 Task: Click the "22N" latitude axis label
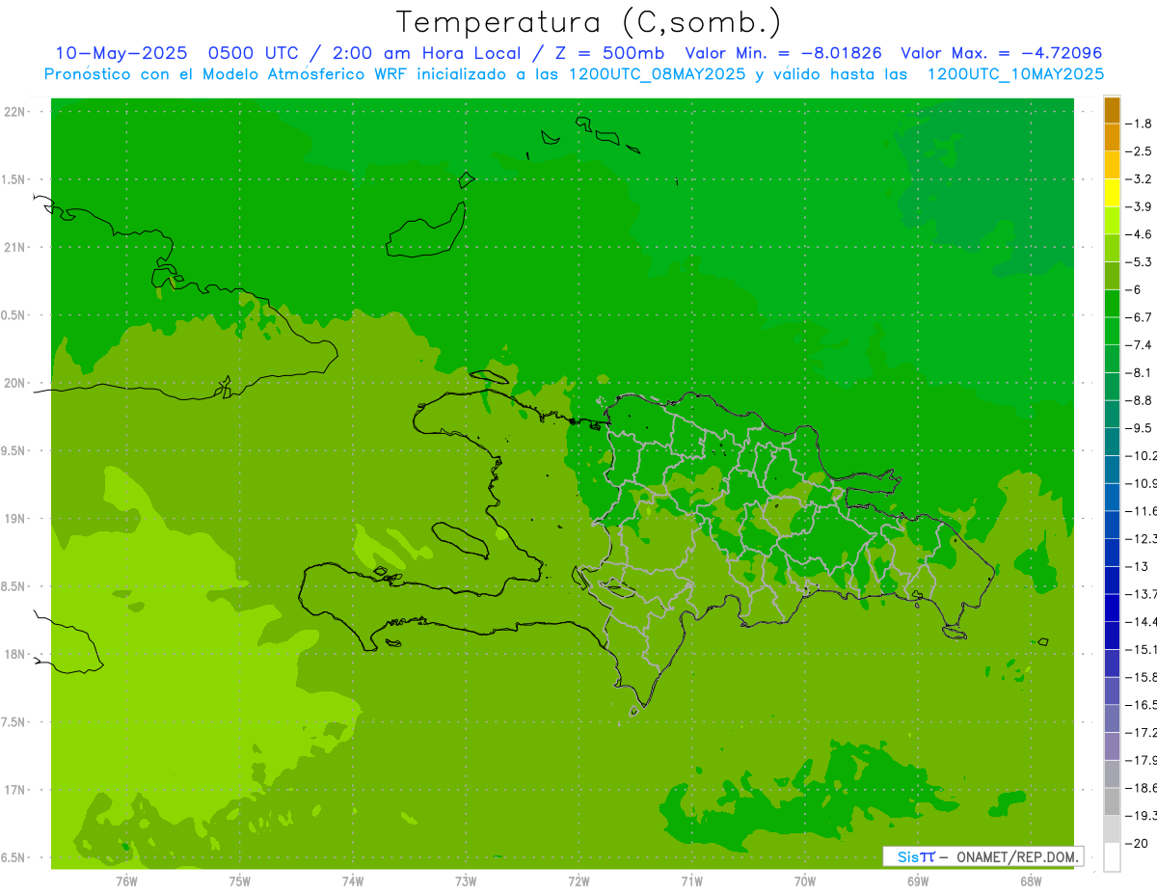pos(14,112)
